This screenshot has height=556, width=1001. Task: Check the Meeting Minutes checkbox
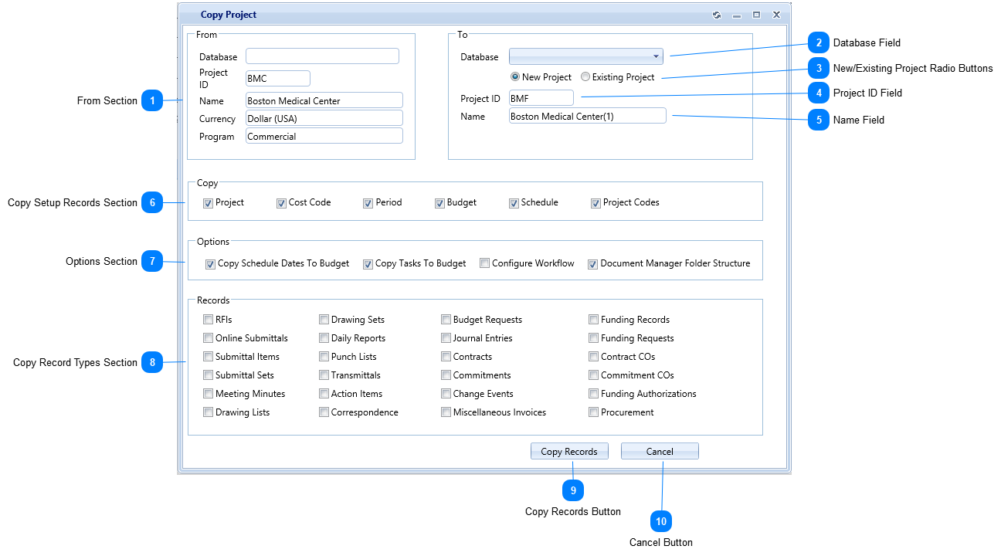[209, 394]
